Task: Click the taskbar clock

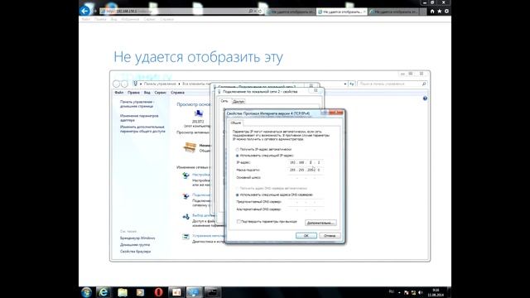Action: [x=436, y=292]
